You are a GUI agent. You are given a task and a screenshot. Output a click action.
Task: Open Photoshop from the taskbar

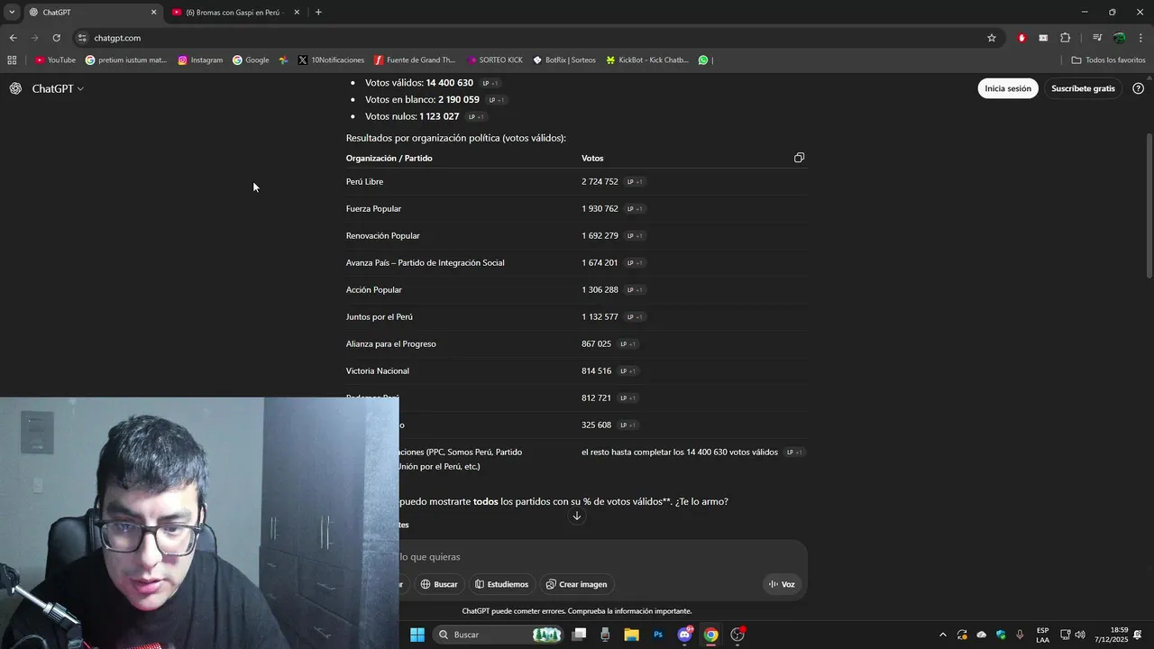click(658, 635)
